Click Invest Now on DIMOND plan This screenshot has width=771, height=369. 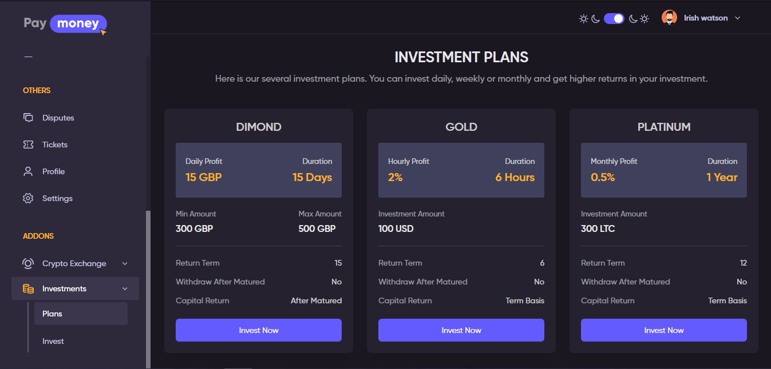coord(258,330)
